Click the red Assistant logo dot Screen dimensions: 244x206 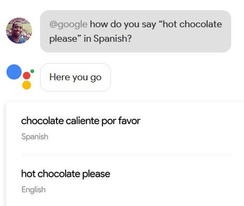(27, 75)
